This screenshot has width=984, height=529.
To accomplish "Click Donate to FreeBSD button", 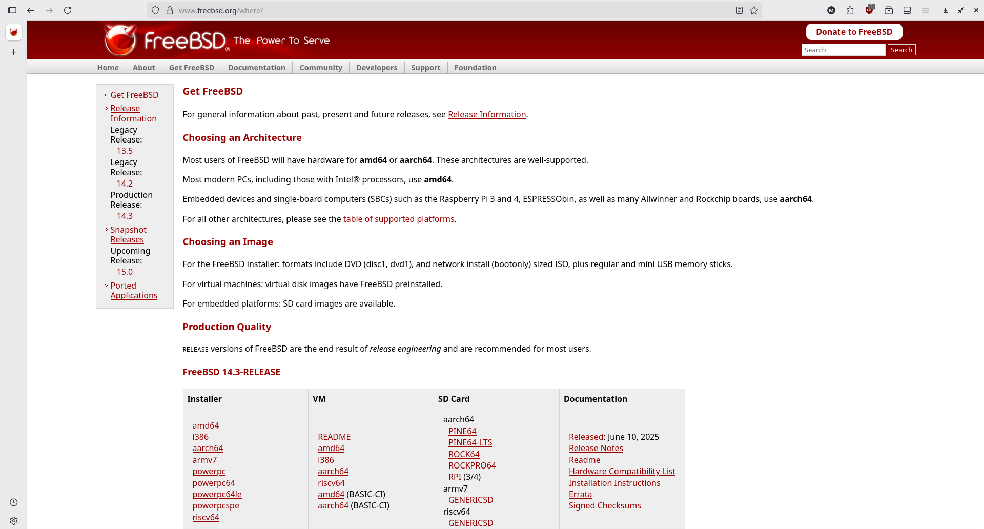I will (854, 32).
